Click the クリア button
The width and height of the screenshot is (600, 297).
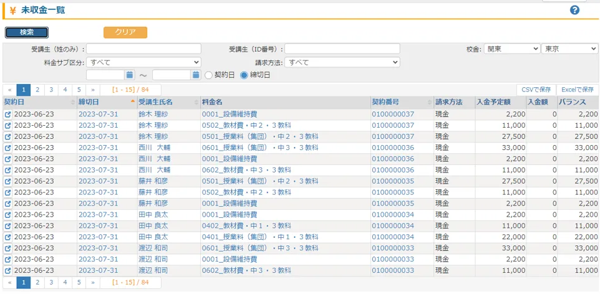coord(125,32)
